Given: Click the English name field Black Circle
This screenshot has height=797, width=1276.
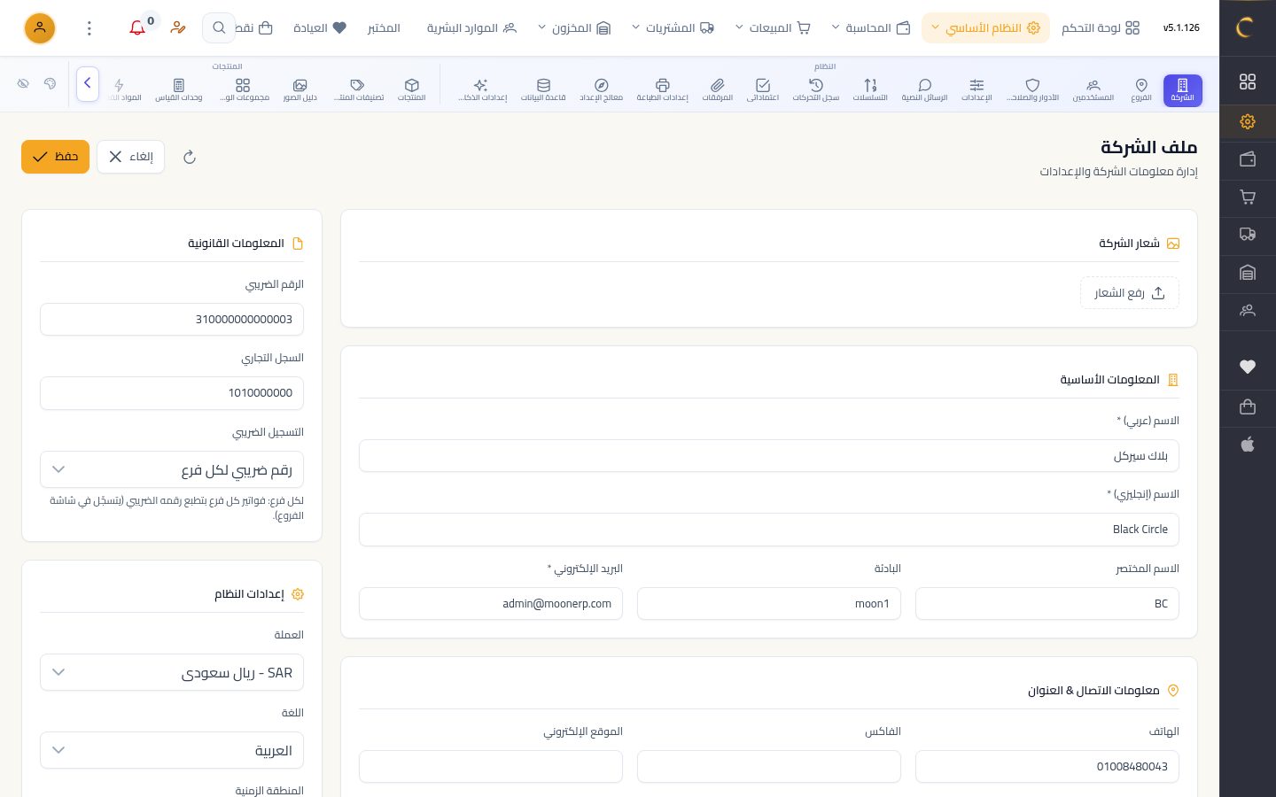Looking at the screenshot, I should pos(769,530).
